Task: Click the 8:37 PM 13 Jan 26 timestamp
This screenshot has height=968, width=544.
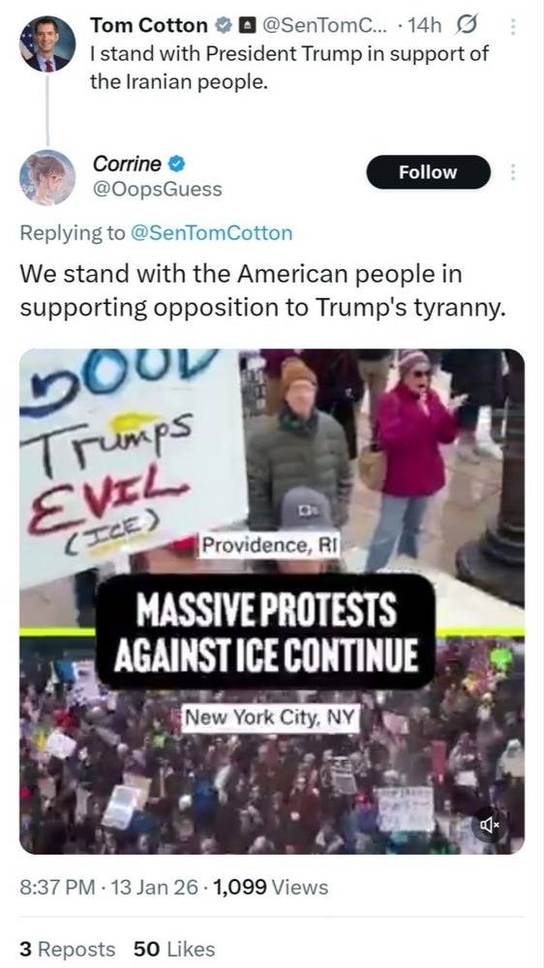Action: (x=110, y=887)
